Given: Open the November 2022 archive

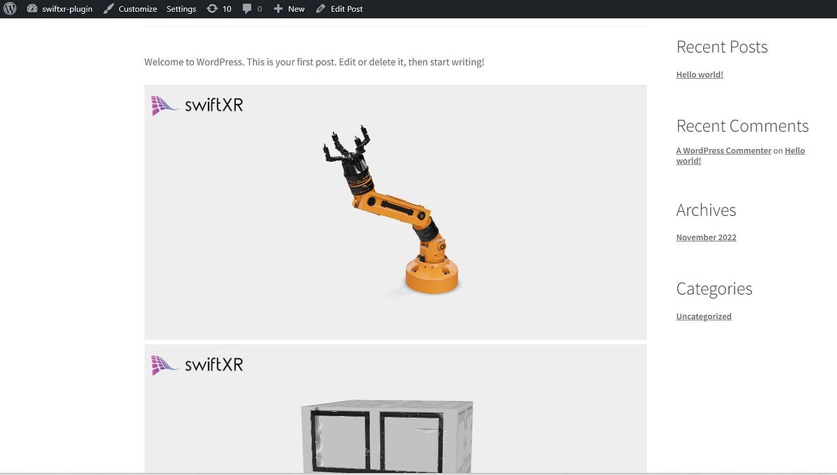Looking at the screenshot, I should click(x=706, y=237).
